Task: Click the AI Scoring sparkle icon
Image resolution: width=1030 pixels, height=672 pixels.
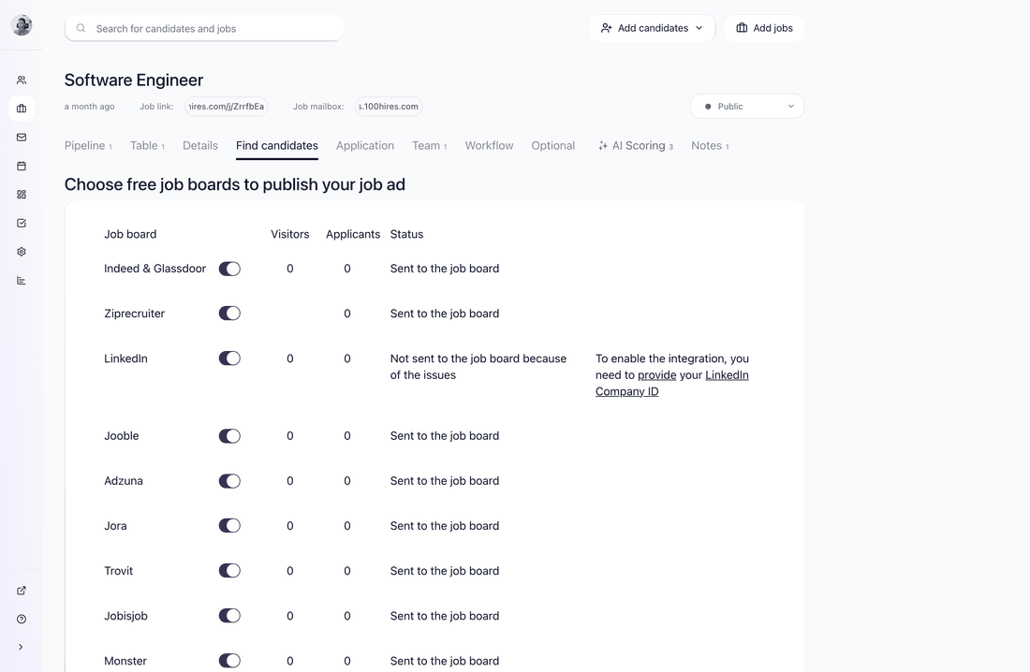Action: (602, 146)
